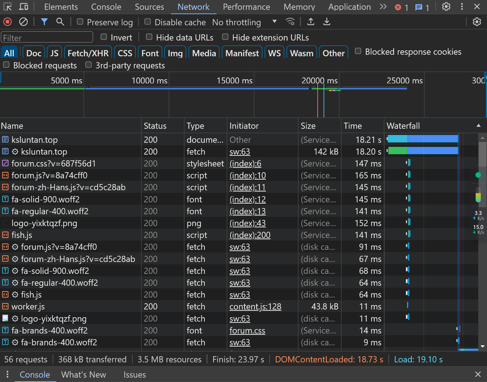Toggle device toolbar icon
Image resolution: width=487 pixels, height=382 pixels.
[23, 7]
